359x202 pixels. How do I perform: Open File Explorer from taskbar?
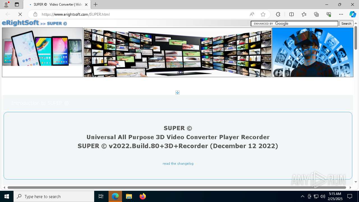(x=129, y=196)
